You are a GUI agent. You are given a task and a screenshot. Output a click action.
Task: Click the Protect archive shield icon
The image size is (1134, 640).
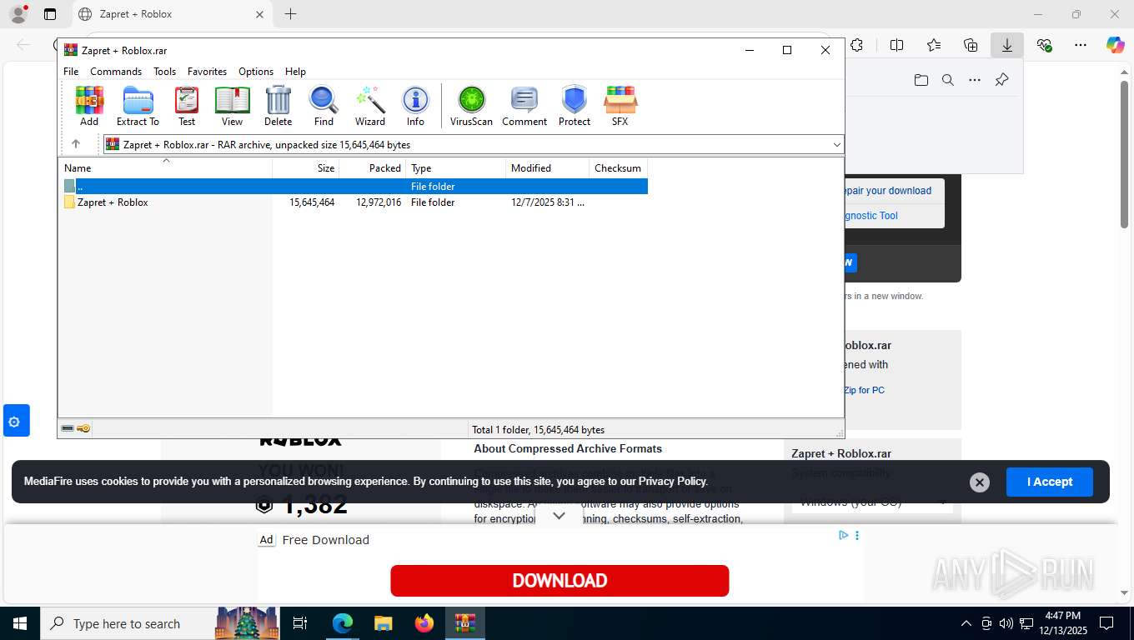coord(575,106)
